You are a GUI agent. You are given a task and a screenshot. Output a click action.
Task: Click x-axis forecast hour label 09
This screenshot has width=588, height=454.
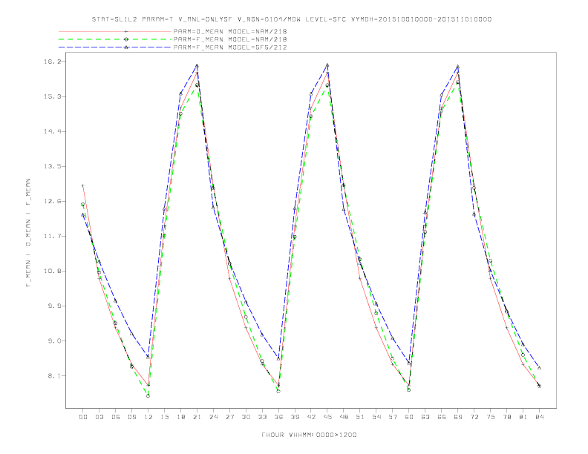pyautogui.click(x=131, y=417)
